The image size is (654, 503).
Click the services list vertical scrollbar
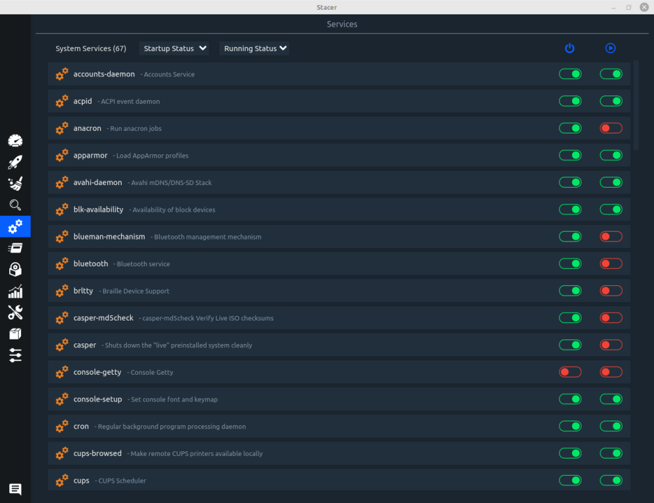[636, 105]
